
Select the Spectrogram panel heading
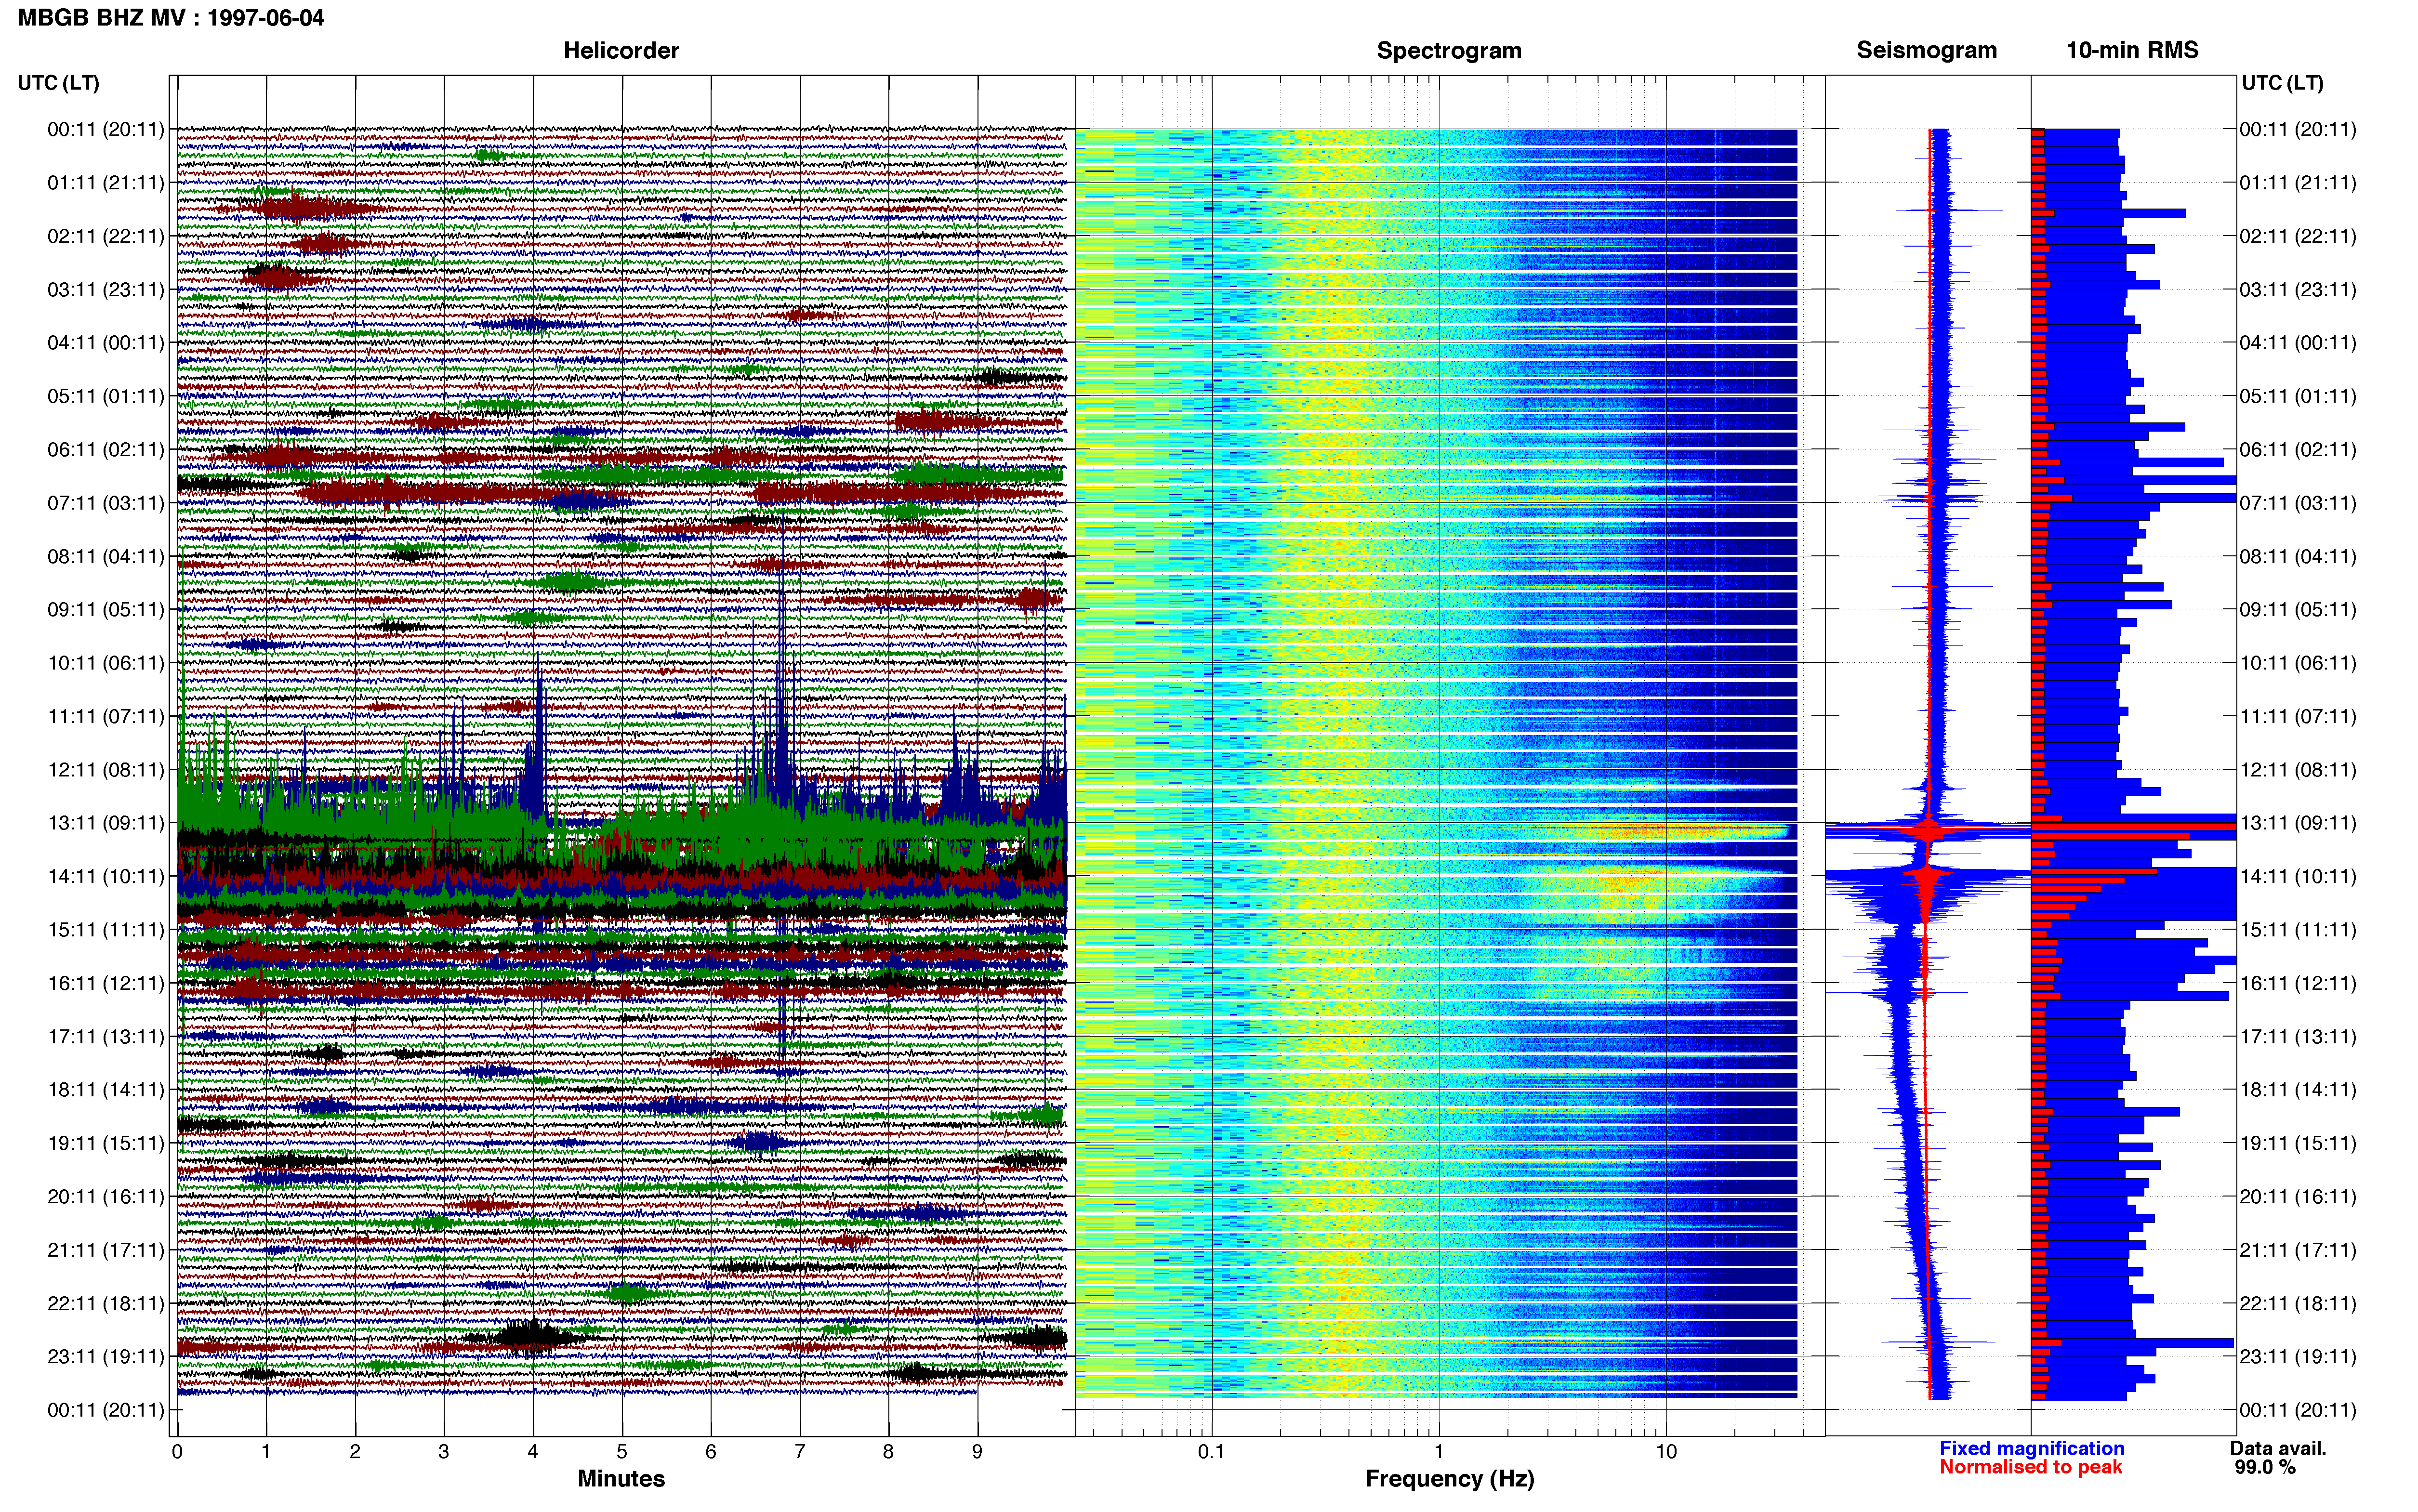(1449, 50)
